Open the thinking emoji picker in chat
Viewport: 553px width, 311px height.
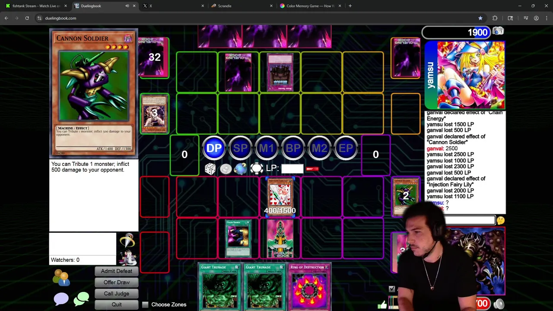pos(500,220)
